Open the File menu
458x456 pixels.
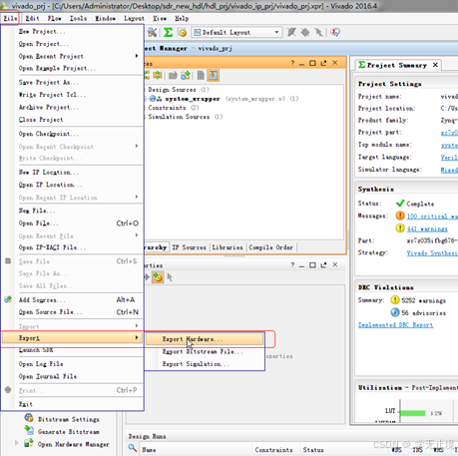click(x=10, y=18)
